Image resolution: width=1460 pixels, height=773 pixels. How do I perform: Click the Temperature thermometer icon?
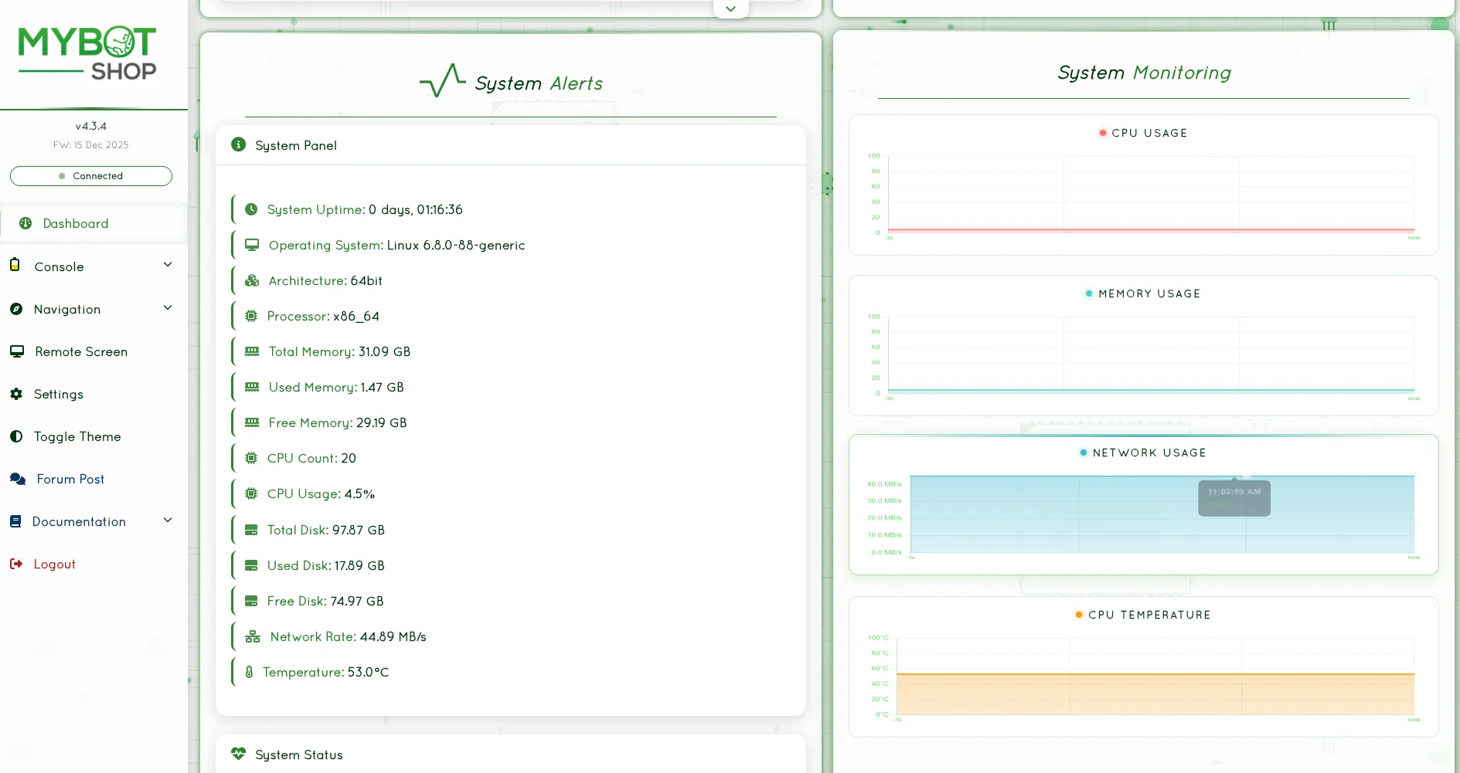(x=249, y=672)
